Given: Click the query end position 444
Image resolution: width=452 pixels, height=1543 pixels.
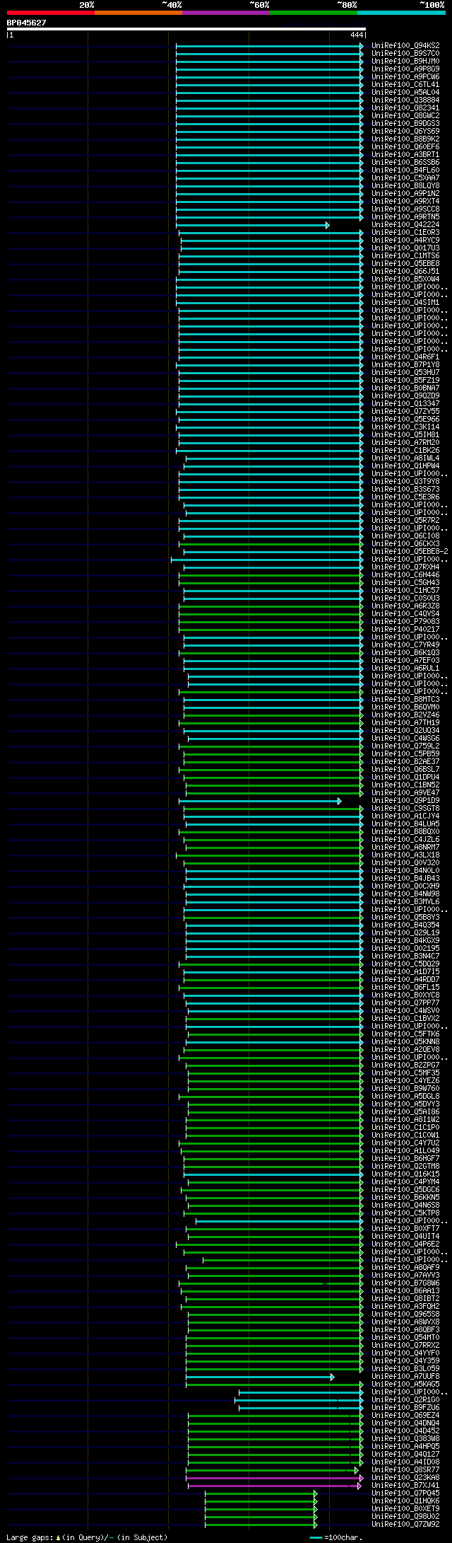Looking at the screenshot, I should [357, 35].
